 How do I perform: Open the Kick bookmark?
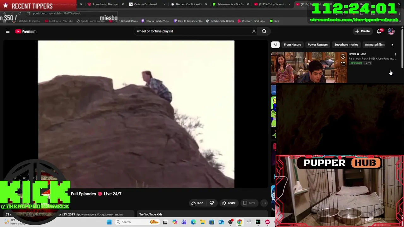(274, 21)
